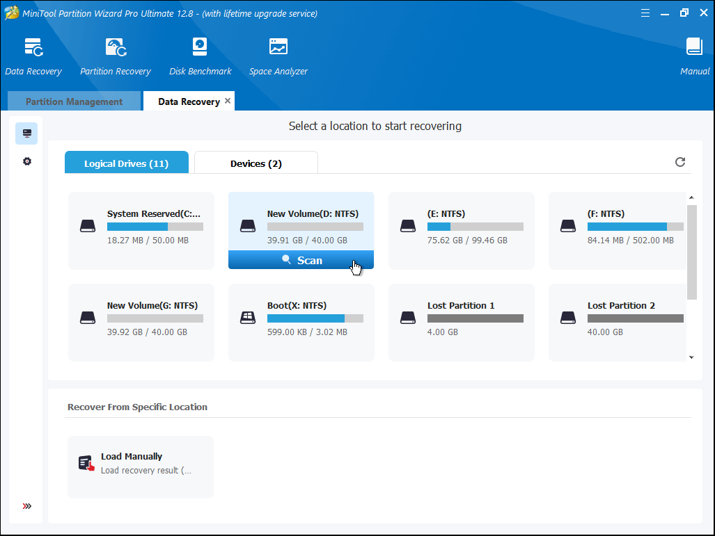
Task: Click New Volume(D: NTFS) name
Action: [313, 213]
